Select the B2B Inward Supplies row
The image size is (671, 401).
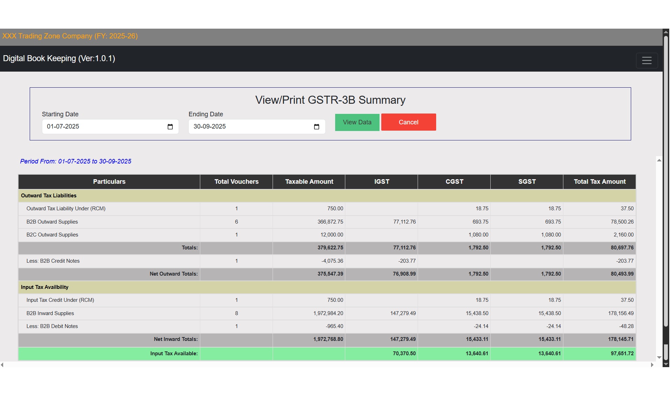[x=50, y=313]
